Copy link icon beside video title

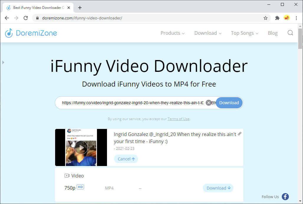240,134
